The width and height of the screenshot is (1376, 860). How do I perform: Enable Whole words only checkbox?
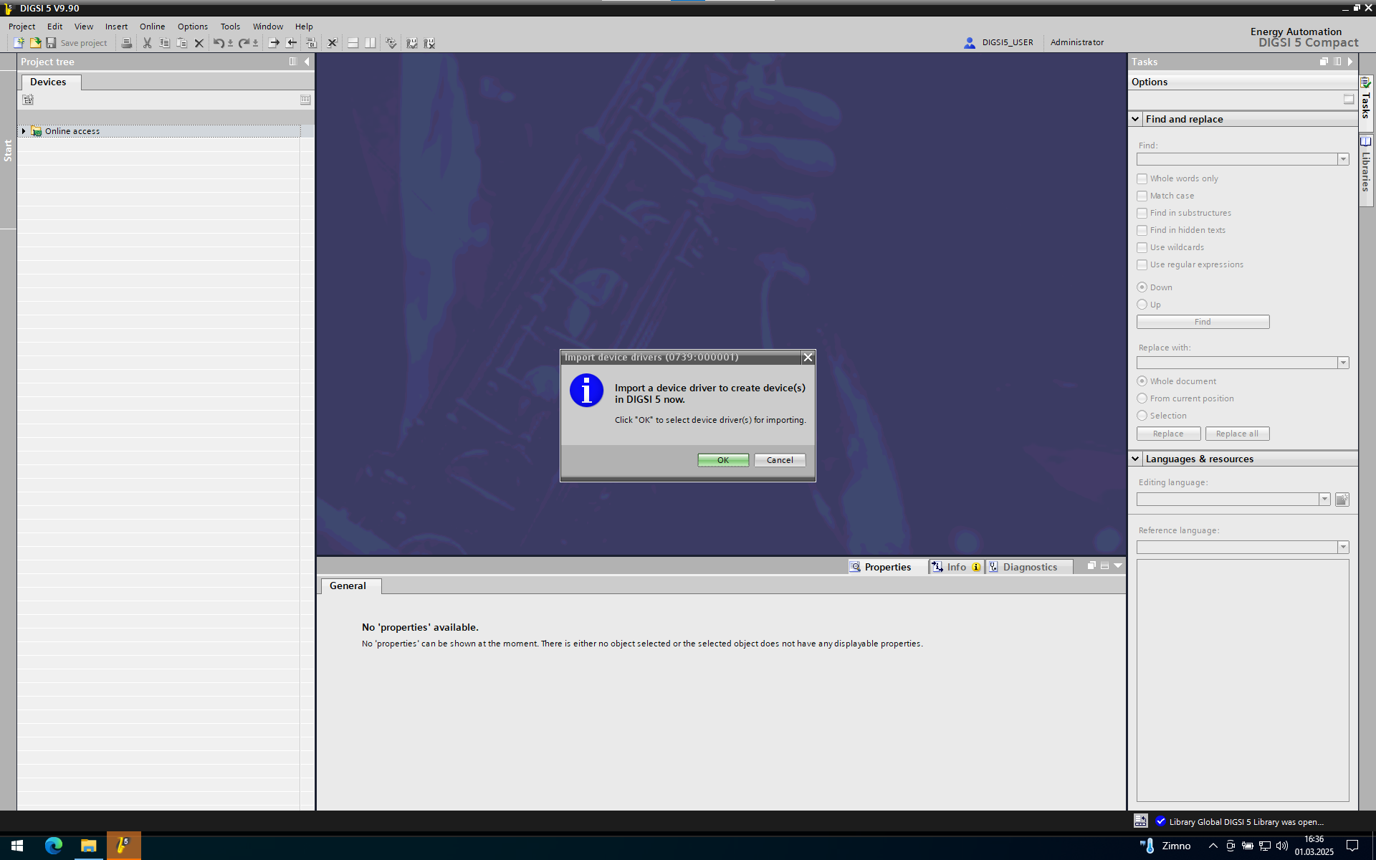(x=1142, y=178)
